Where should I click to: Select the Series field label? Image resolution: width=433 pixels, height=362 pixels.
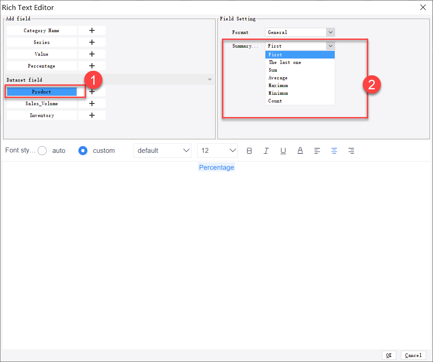[x=42, y=42]
